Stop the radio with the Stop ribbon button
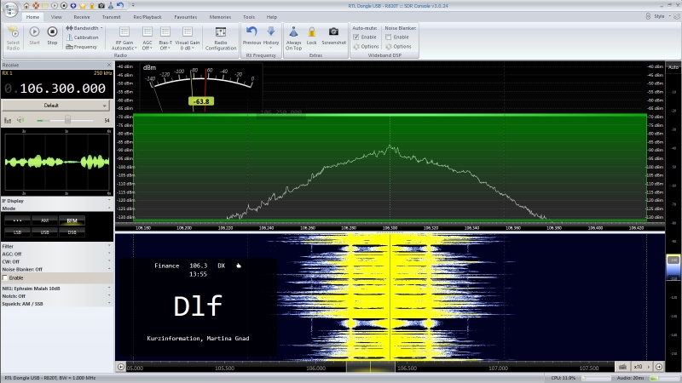 coord(52,35)
